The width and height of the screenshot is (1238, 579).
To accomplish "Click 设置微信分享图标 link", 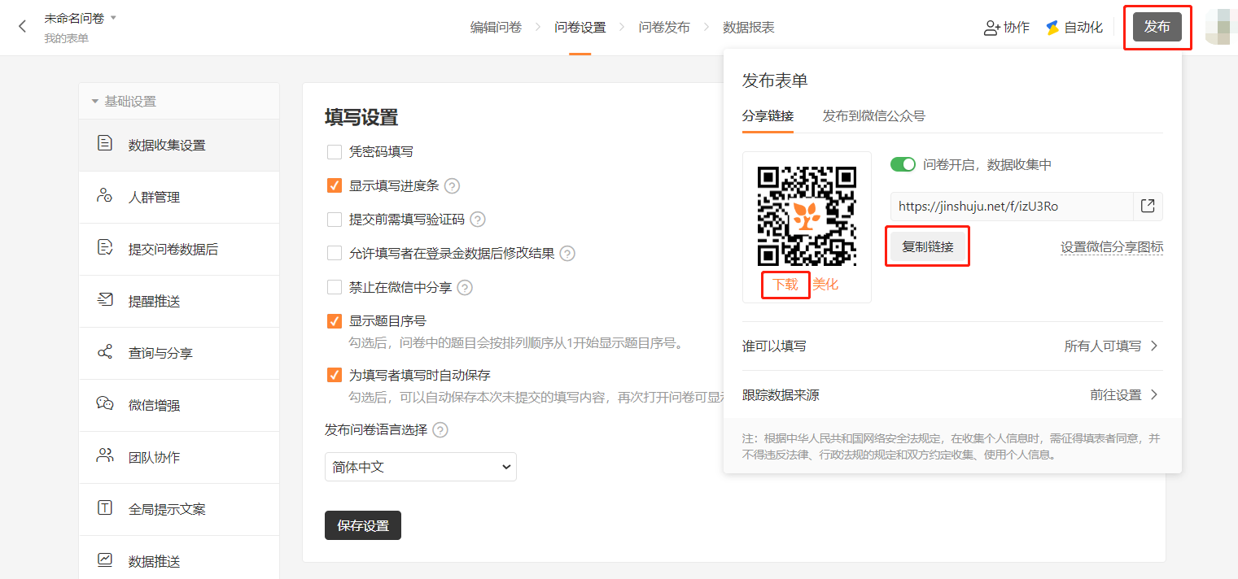I will point(1112,247).
